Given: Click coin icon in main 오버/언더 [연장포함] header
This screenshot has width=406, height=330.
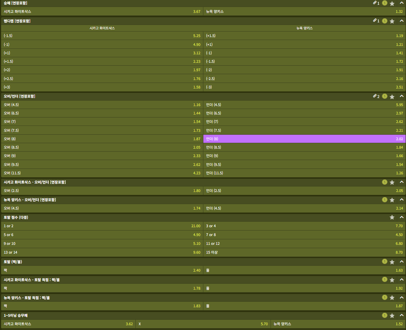Looking at the screenshot, I should pos(385,96).
